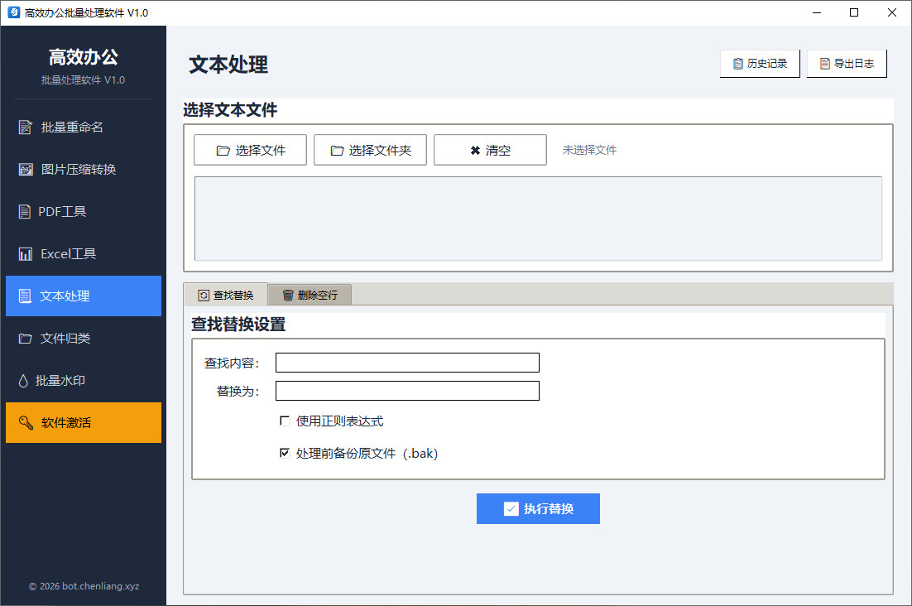Click the empty selected files list box
The height and width of the screenshot is (606, 912).
pos(538,219)
